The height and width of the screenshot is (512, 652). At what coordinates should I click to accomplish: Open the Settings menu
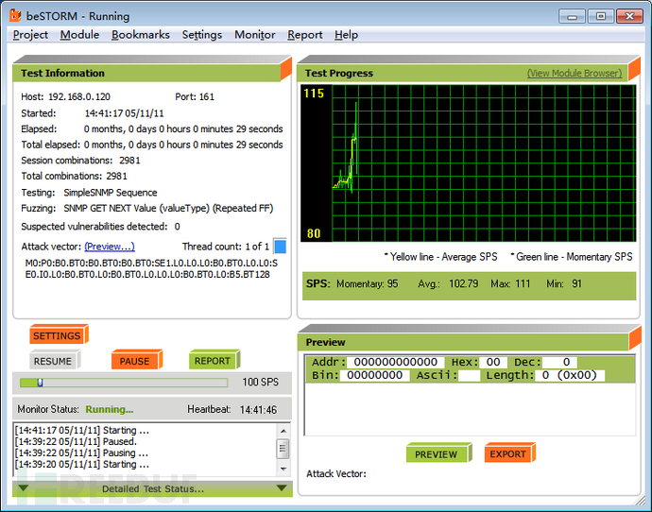201,35
